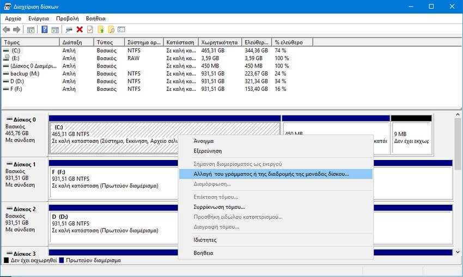
Task: Click the Δίσκος 0 disk icon
Action: [9, 119]
